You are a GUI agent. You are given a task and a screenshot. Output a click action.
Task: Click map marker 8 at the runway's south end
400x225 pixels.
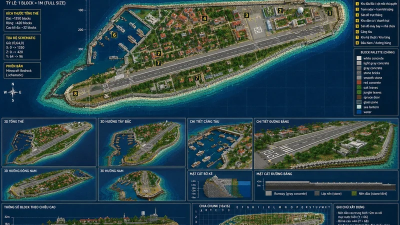point(75,93)
